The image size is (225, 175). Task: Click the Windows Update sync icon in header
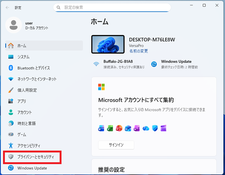tap(154, 64)
